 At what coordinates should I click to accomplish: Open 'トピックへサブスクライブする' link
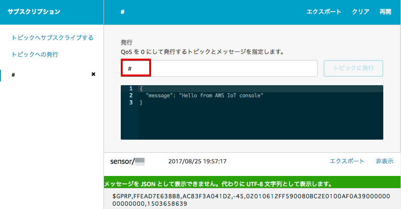coord(52,38)
